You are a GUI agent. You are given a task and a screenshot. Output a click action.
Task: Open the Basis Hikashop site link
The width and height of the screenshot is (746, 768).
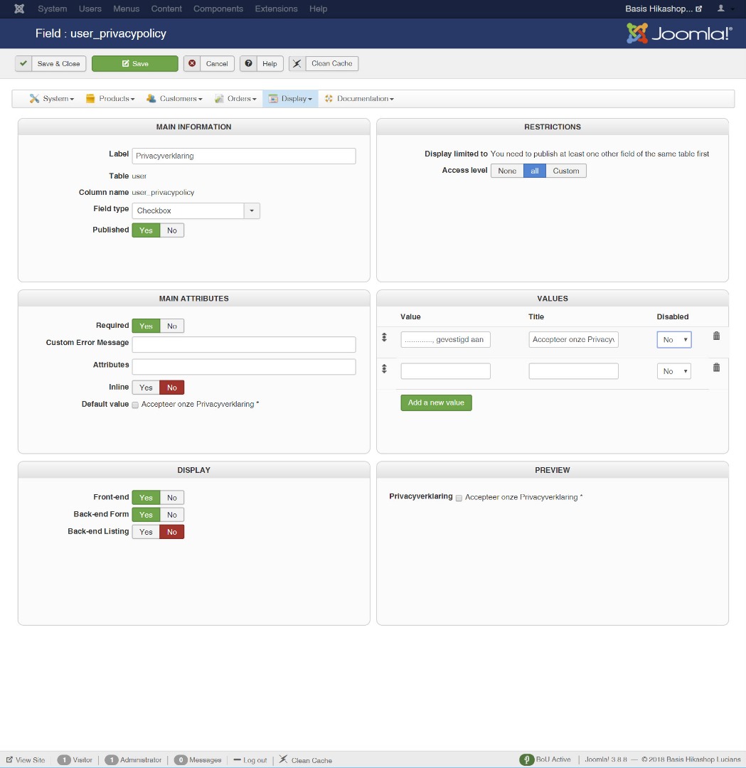(664, 9)
